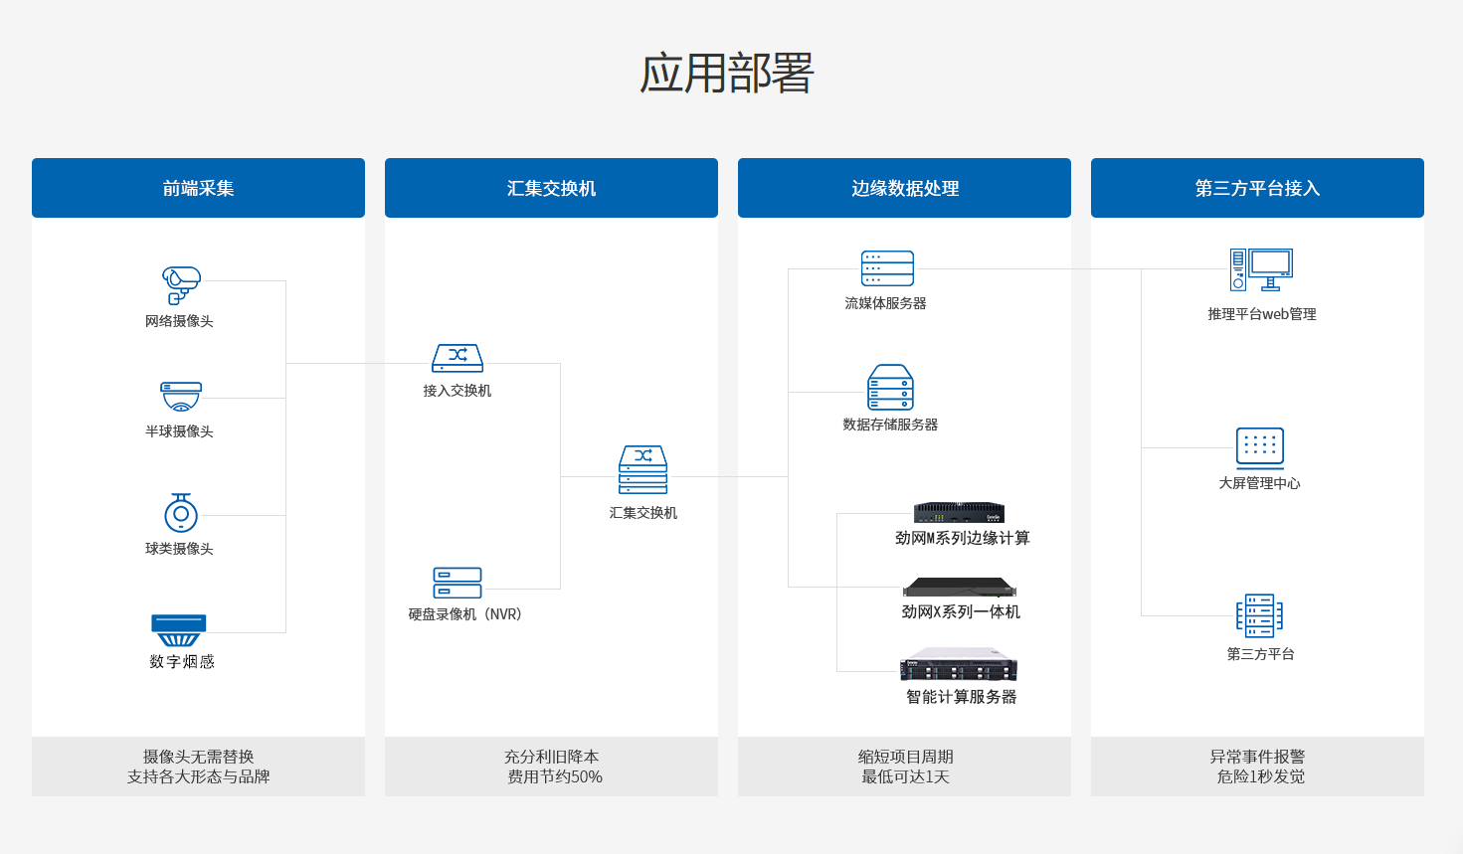Viewport: 1463px width, 854px height.
Task: Select the streaming media server icon
Action: (x=887, y=268)
